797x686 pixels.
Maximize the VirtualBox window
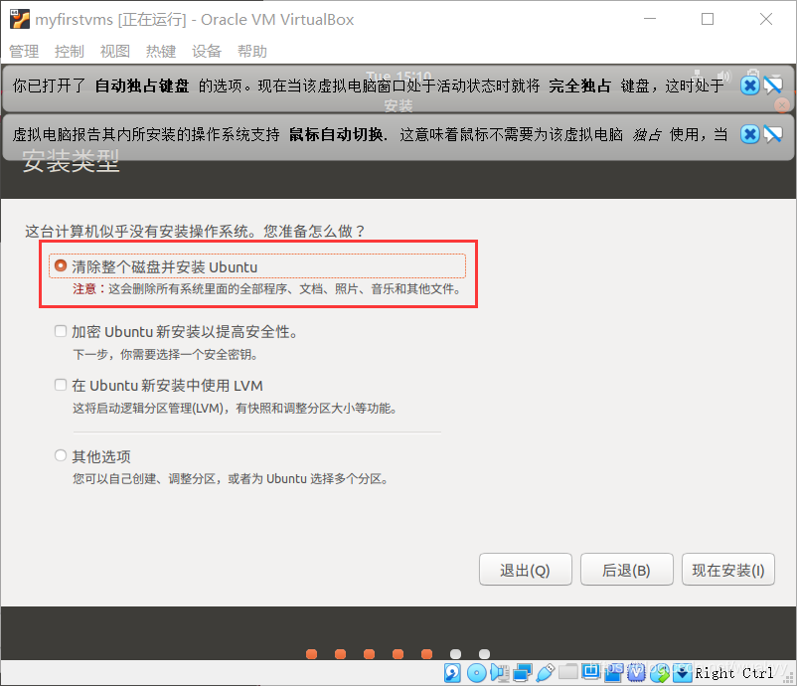707,19
